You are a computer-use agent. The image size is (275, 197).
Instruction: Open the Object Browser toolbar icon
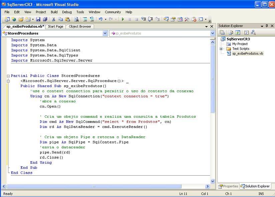coord(180,19)
